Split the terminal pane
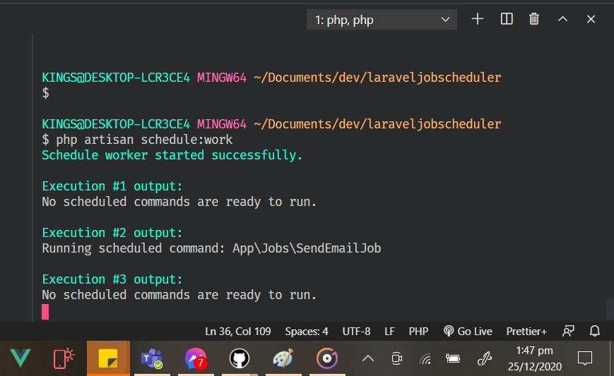This screenshot has height=376, width=614. (507, 19)
